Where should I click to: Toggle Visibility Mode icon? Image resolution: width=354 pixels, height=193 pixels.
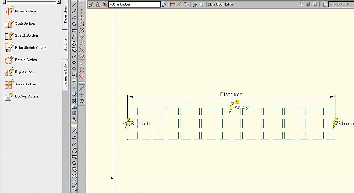pos(301,4)
